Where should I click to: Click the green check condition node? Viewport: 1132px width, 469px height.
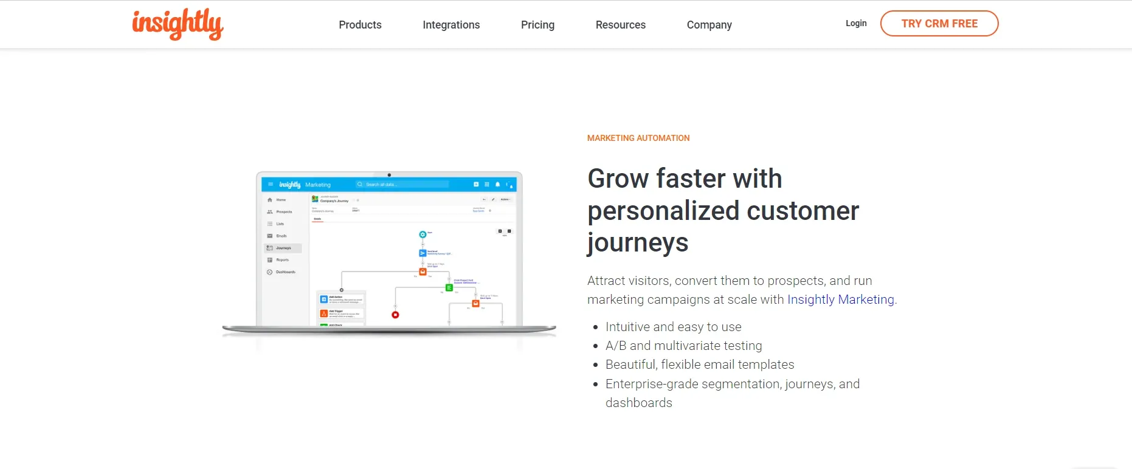(449, 287)
